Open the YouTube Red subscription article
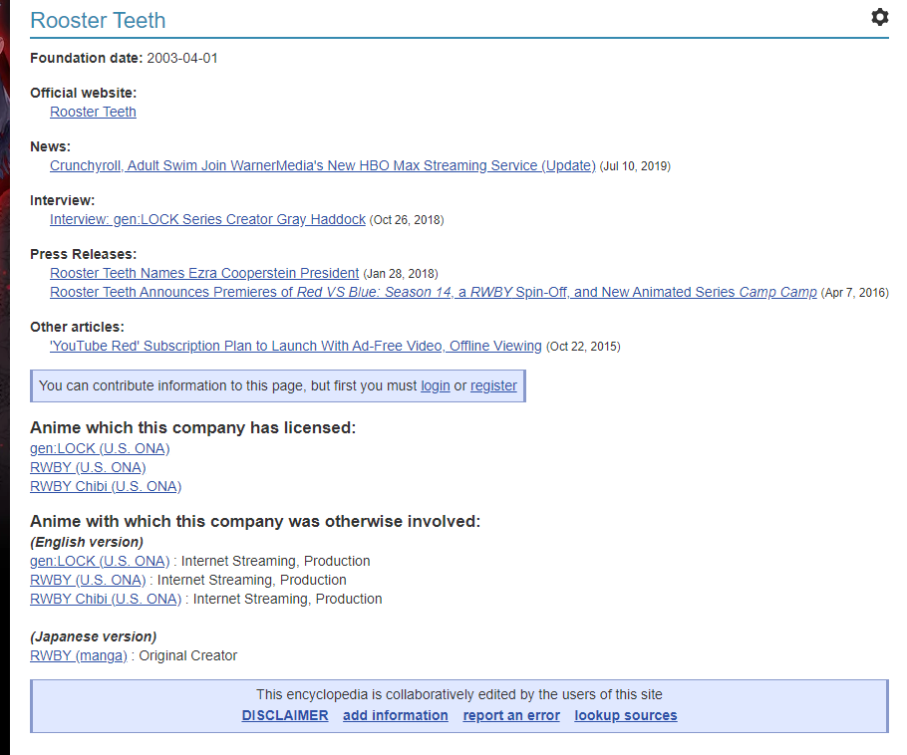Viewport: 907px width, 755px height. (296, 346)
